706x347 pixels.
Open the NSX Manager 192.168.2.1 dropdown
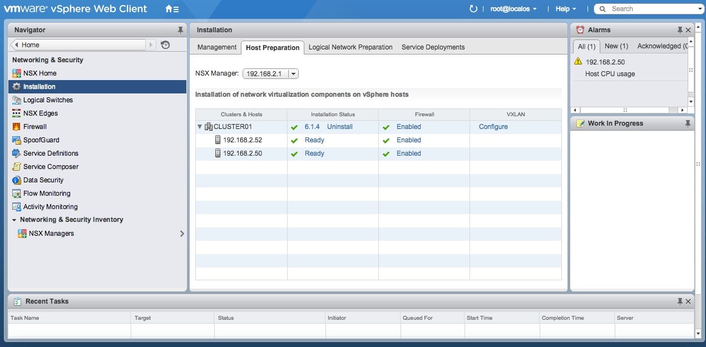pyautogui.click(x=271, y=73)
